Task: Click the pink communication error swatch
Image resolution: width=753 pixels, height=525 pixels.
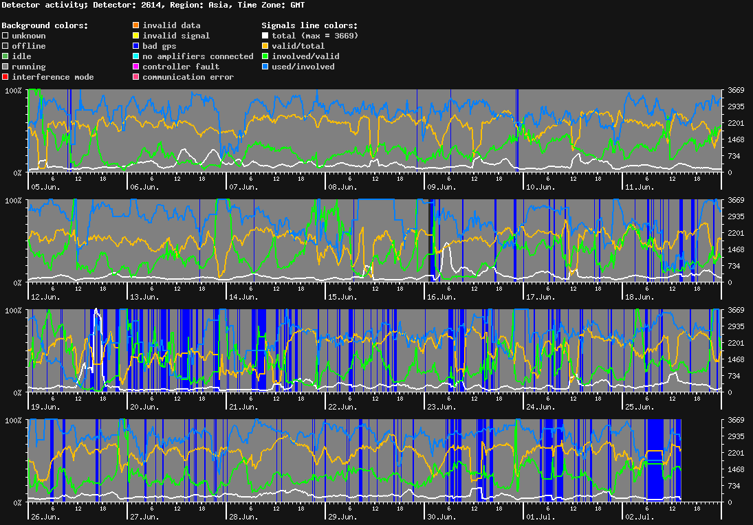Action: [x=136, y=77]
